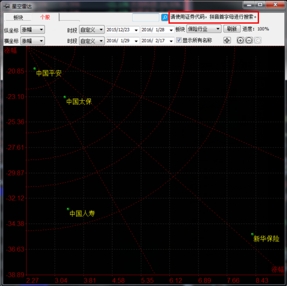Toggle the 显示所有名称 checkbox
This screenshot has height=286, width=287.
[179, 40]
